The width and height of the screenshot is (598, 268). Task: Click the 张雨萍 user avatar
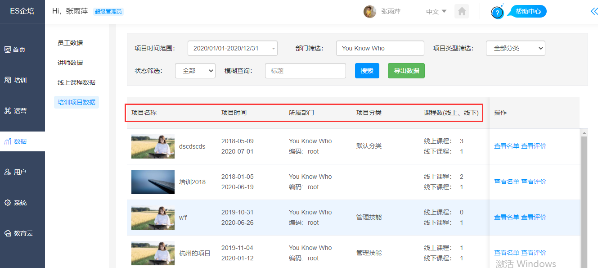point(370,12)
